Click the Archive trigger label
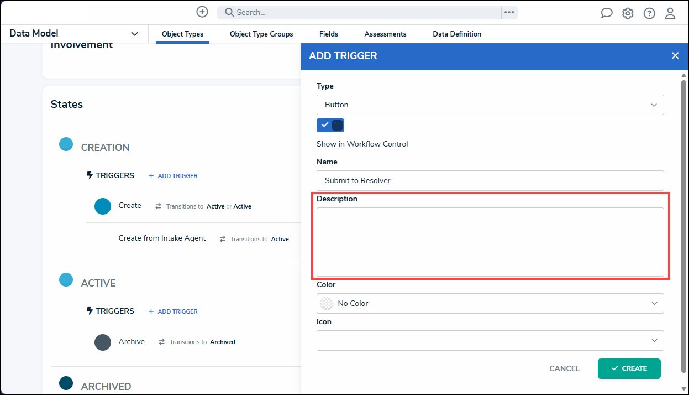689x395 pixels. 132,341
